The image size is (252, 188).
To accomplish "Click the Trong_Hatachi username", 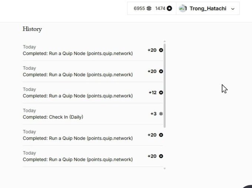I will pos(208,9).
